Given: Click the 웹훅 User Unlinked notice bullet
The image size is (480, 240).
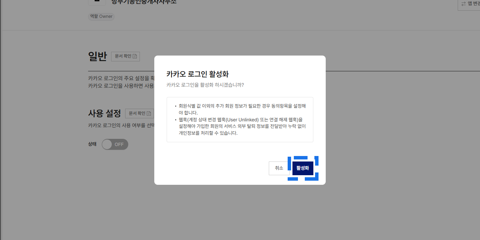Looking at the screenshot, I should 240,126.
